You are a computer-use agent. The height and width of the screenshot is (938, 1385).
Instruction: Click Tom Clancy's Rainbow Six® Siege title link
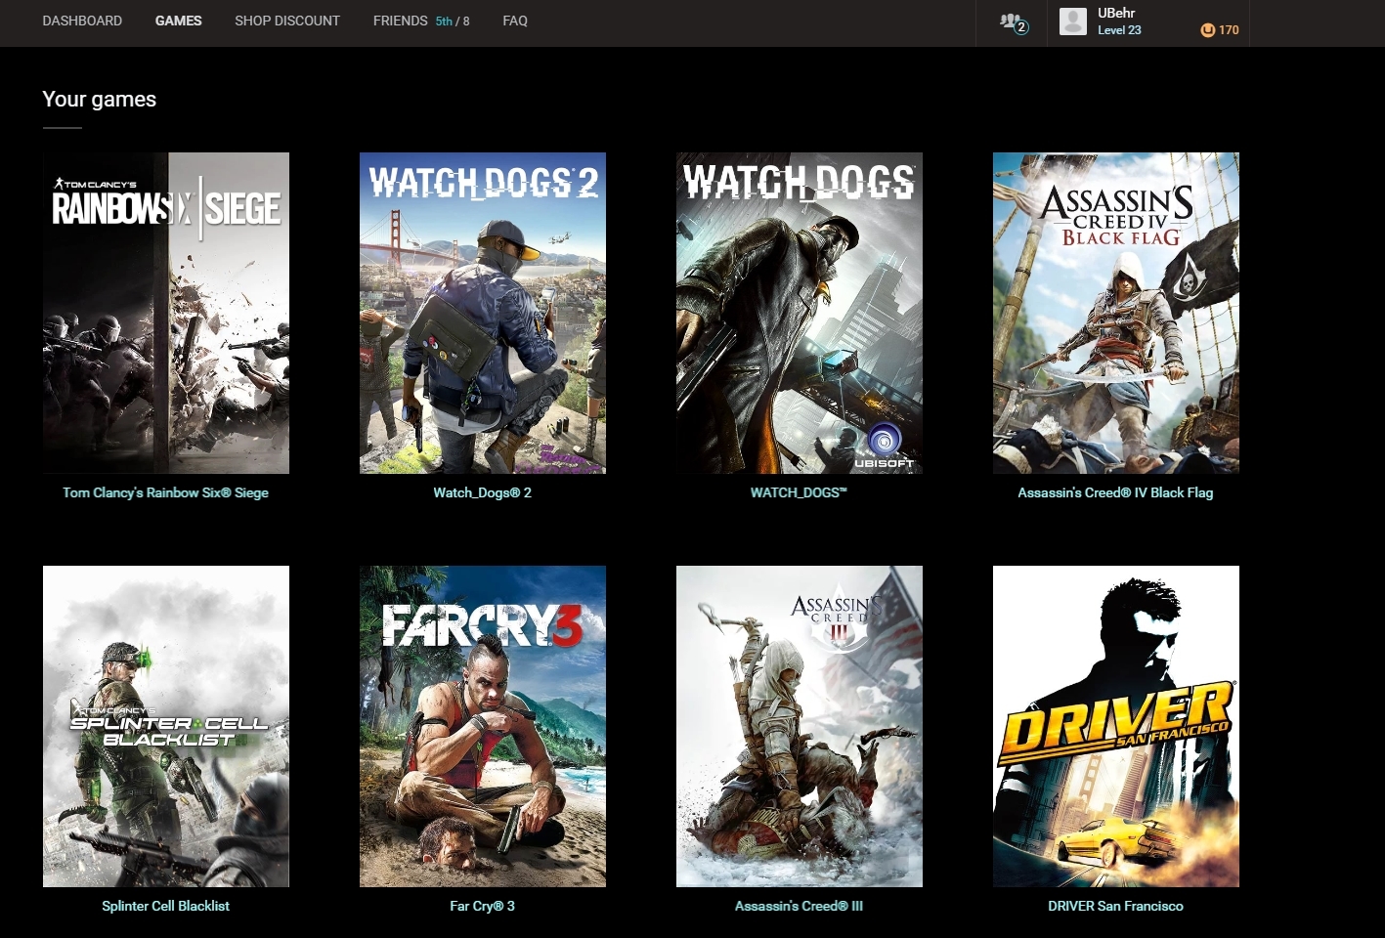click(x=165, y=492)
